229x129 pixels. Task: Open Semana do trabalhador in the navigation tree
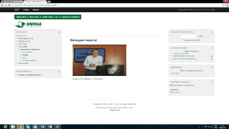point(30,49)
